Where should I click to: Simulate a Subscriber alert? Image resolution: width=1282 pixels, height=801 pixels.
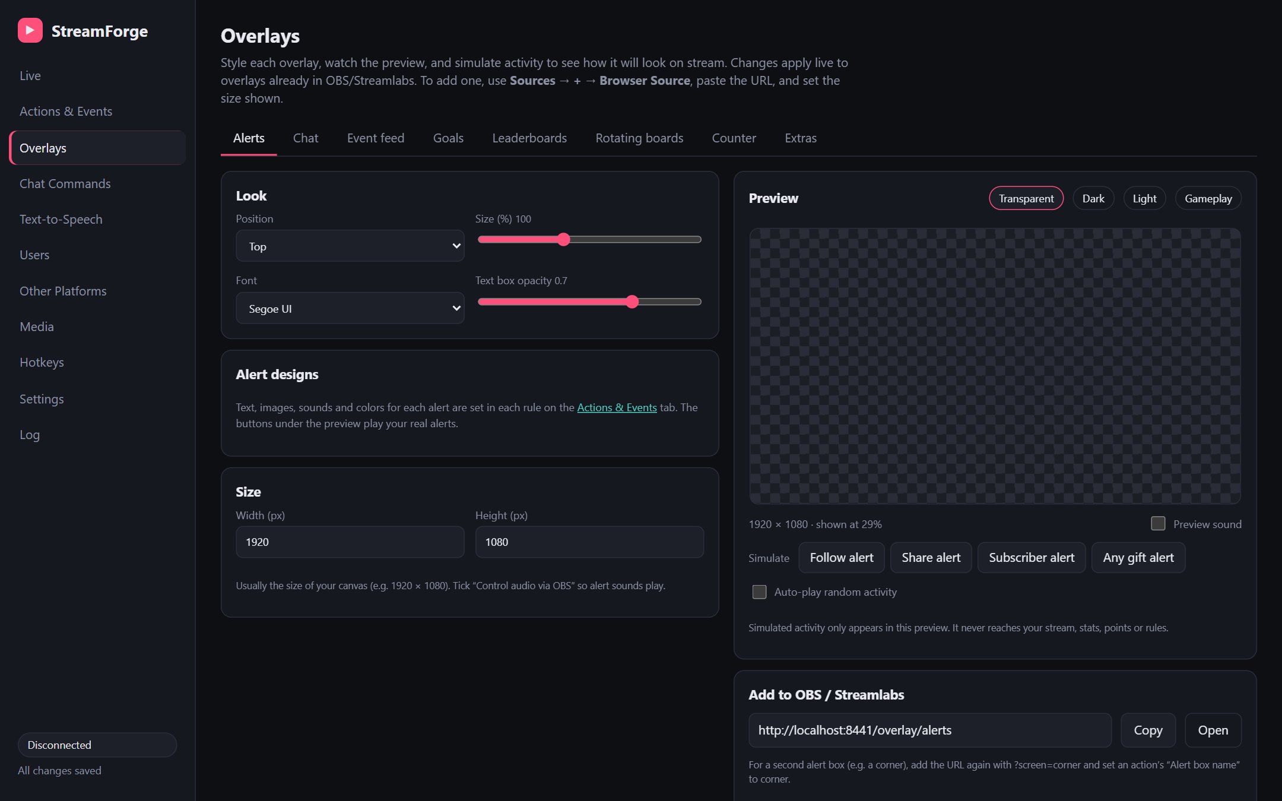click(1032, 557)
